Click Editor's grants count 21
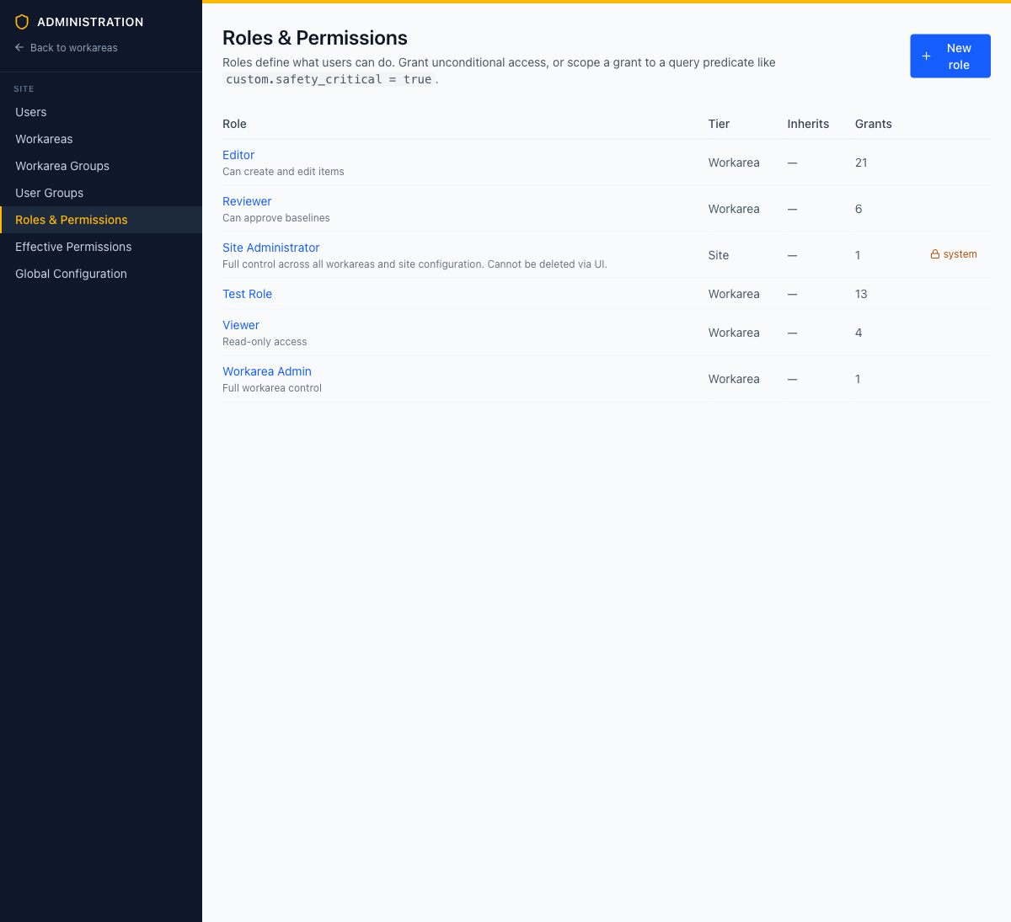 [x=861, y=163]
